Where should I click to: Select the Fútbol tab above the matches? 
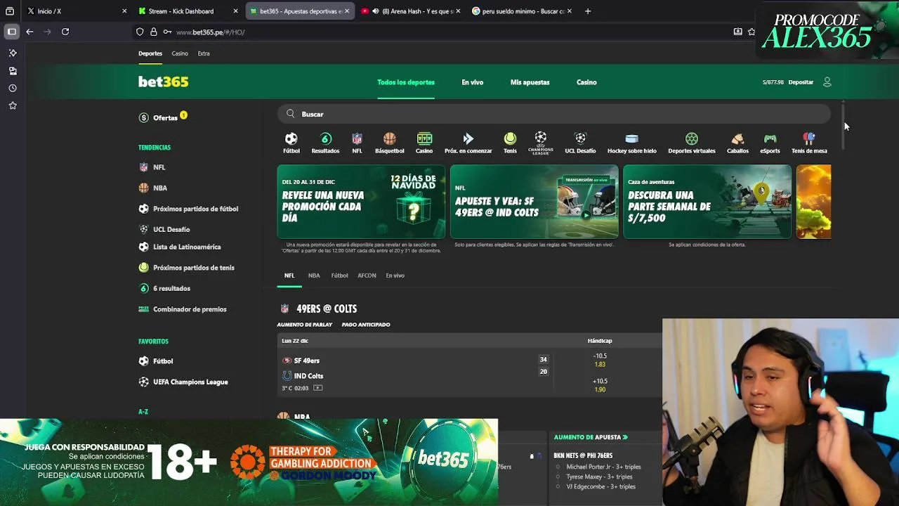pos(339,275)
